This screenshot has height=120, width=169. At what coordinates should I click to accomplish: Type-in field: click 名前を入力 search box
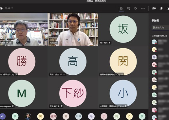(x=160, y=27)
